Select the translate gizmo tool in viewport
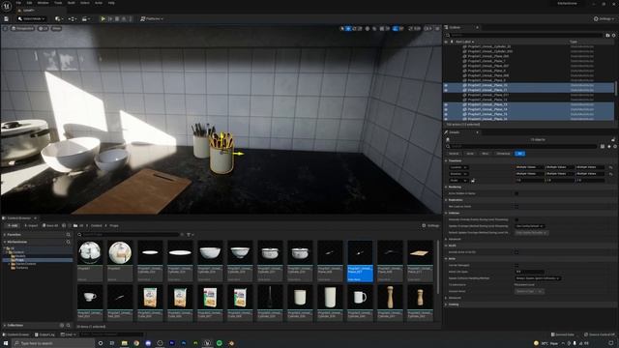The width and height of the screenshot is (619, 348). [348, 28]
